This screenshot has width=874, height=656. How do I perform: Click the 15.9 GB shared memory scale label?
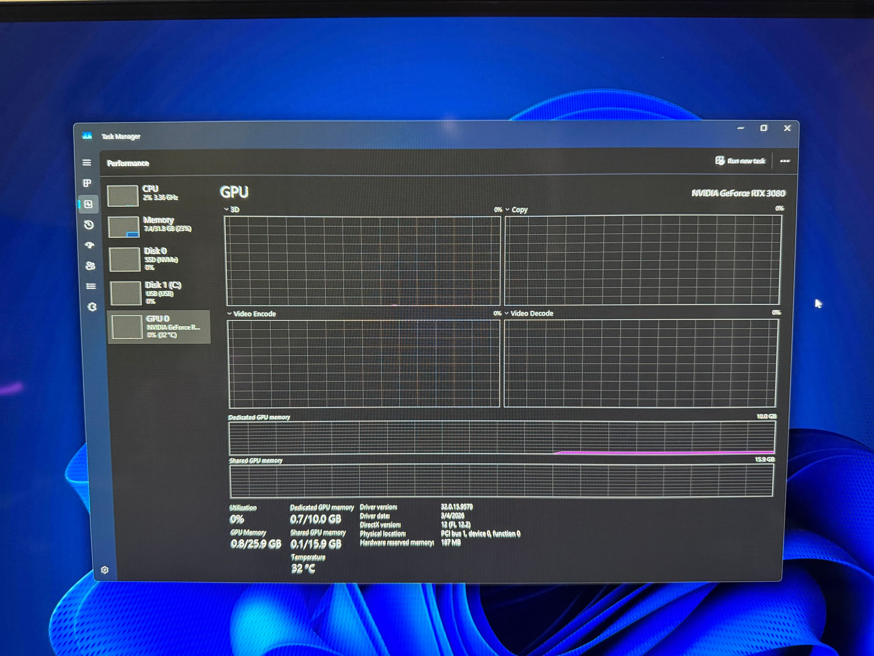tap(764, 460)
